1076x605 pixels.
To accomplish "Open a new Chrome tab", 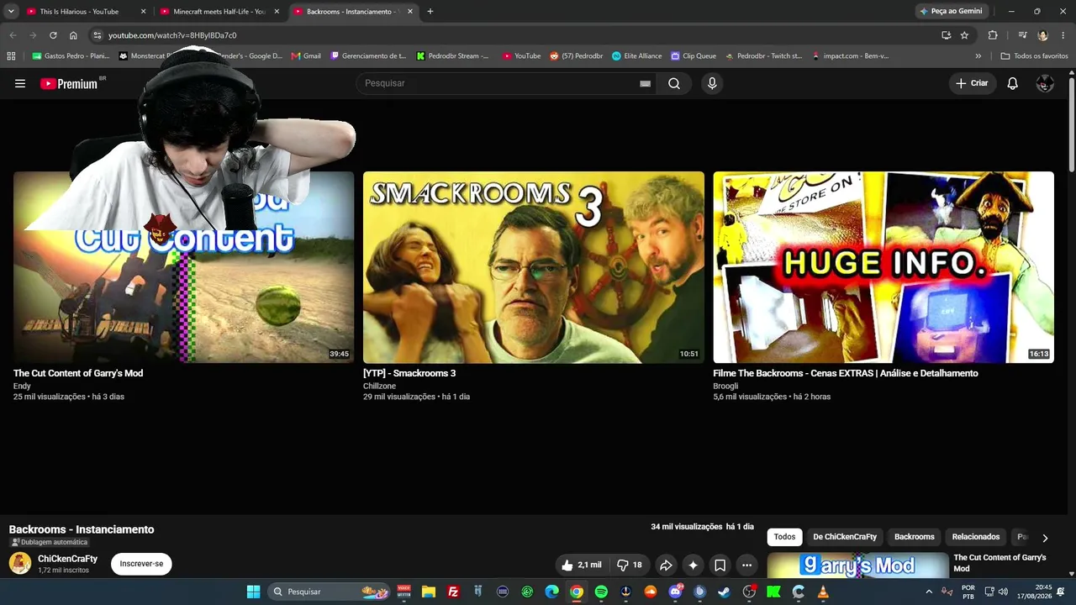I will [430, 12].
